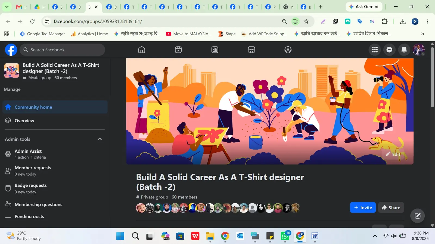The width and height of the screenshot is (435, 244).
Task: Click the Facebook logo icon
Action: point(11,50)
